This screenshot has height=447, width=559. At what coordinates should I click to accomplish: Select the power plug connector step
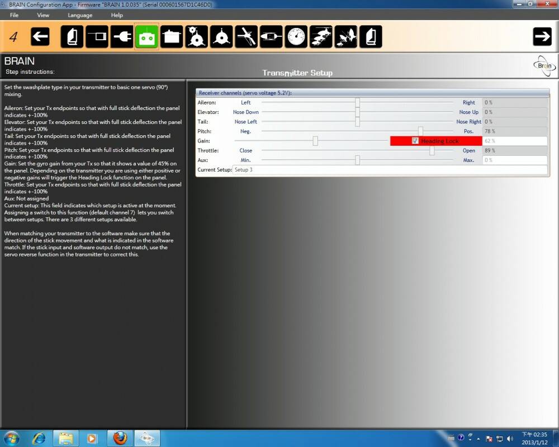click(122, 37)
